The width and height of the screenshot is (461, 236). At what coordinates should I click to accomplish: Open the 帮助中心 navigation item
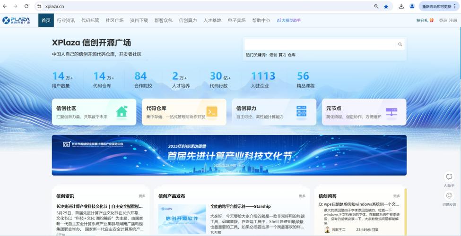click(261, 21)
